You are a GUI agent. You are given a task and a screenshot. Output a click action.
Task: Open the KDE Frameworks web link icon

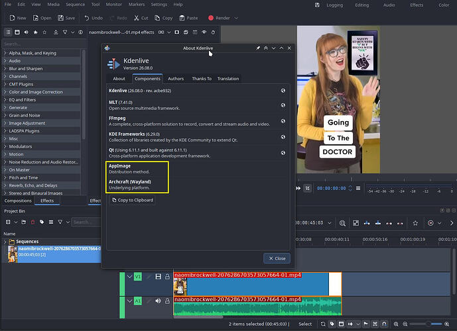coord(283,137)
